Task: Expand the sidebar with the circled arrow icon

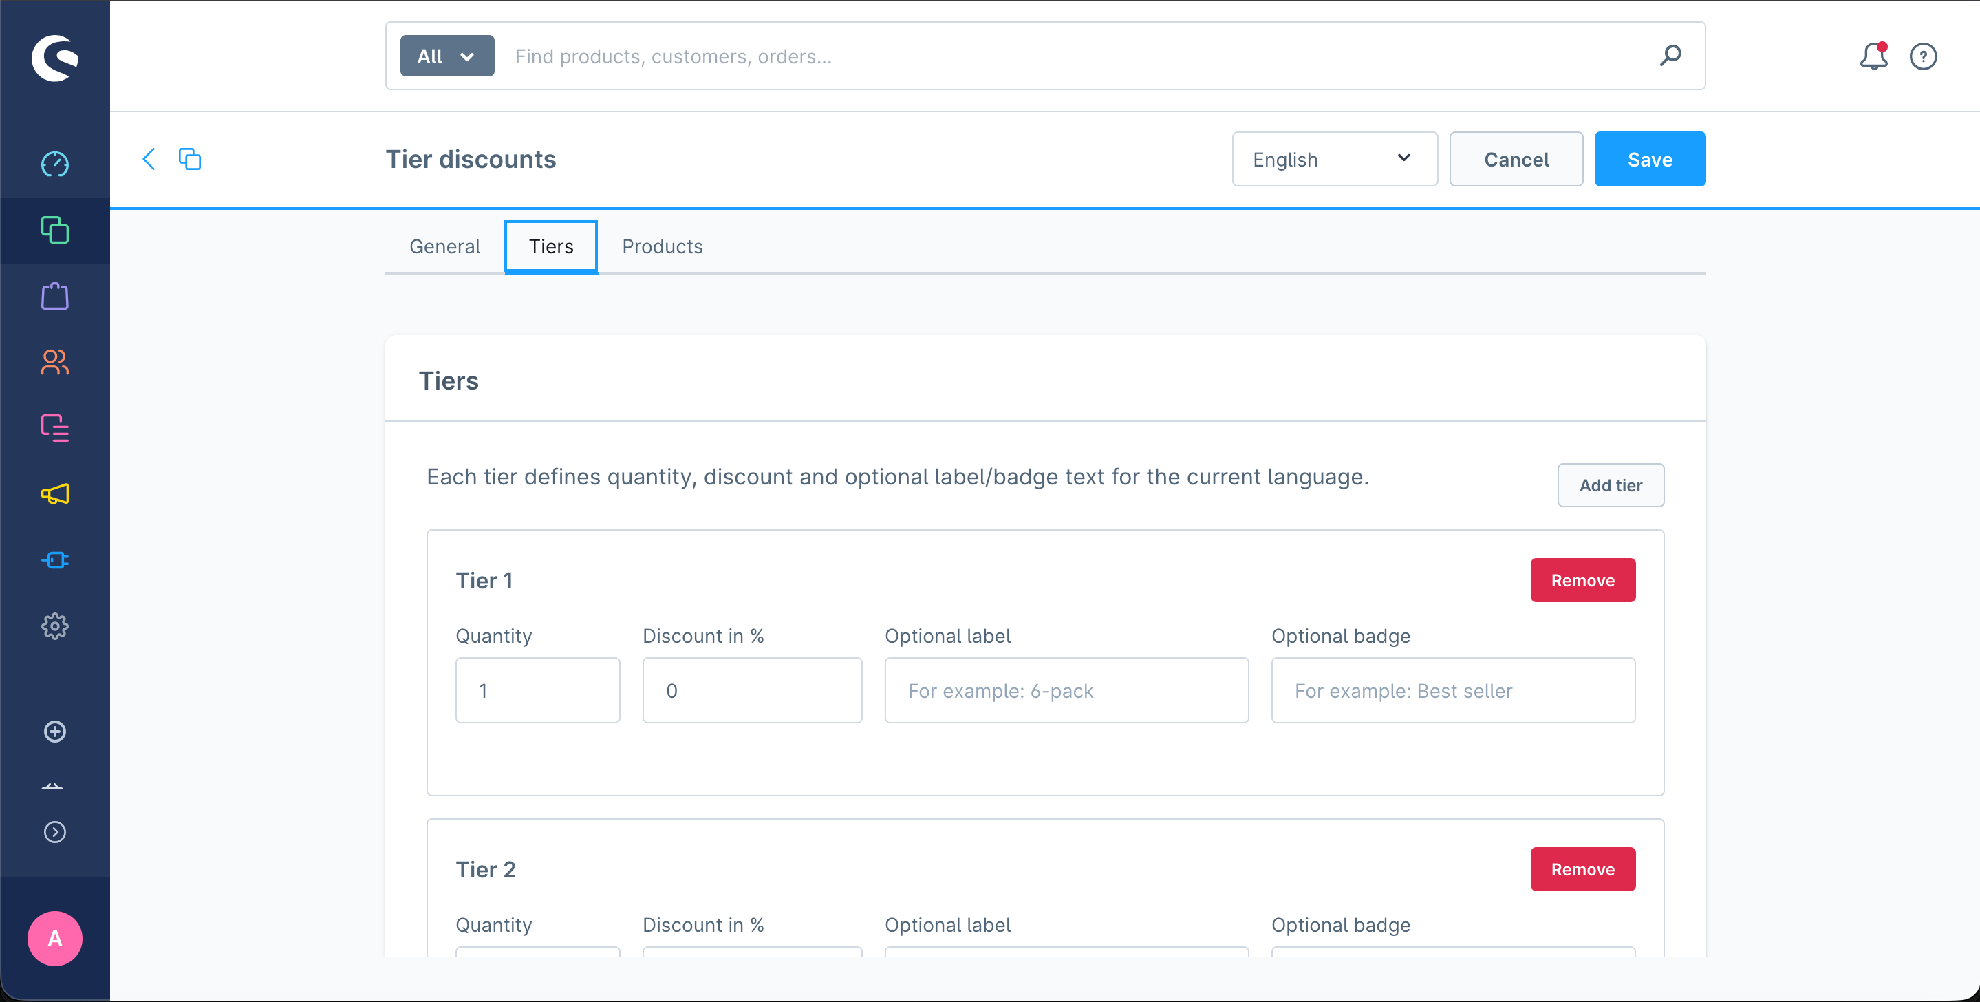Action: (x=54, y=832)
